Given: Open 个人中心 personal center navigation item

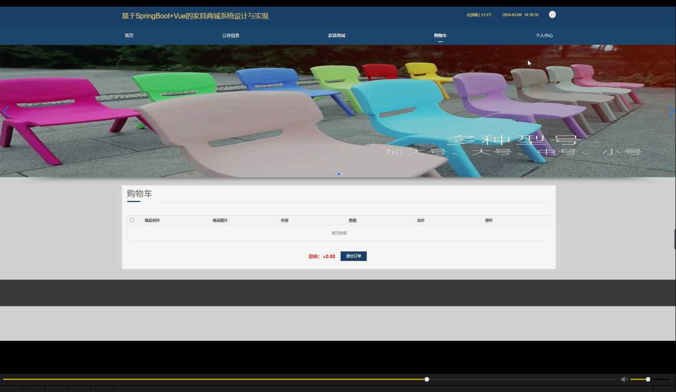Looking at the screenshot, I should 544,36.
